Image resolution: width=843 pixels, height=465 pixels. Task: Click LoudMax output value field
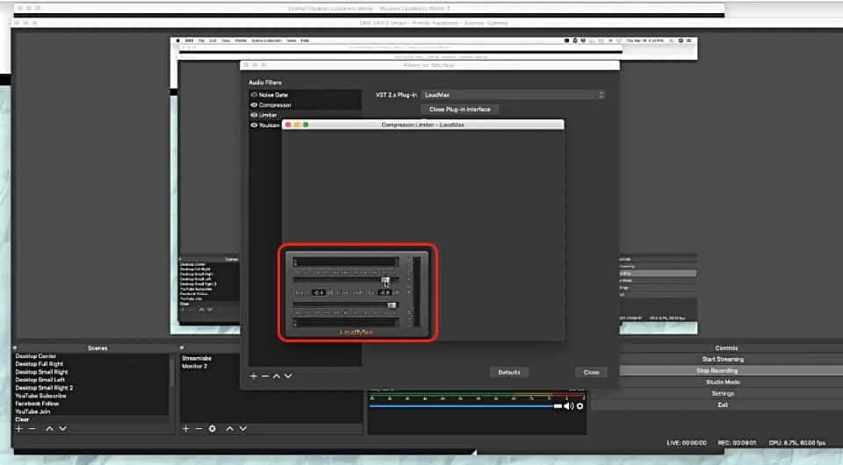click(385, 293)
